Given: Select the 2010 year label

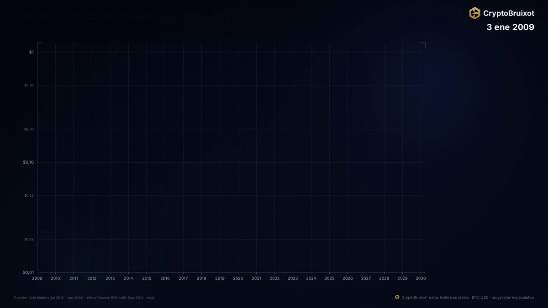Looking at the screenshot, I should (55, 278).
